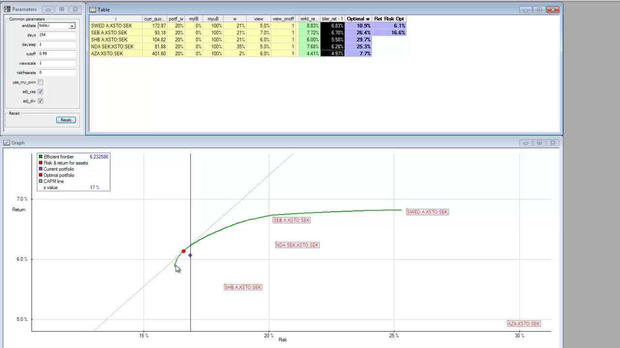Image resolution: width=620 pixels, height=348 pixels.
Task: Click the 172.97 quote cell
Action: coord(155,26)
